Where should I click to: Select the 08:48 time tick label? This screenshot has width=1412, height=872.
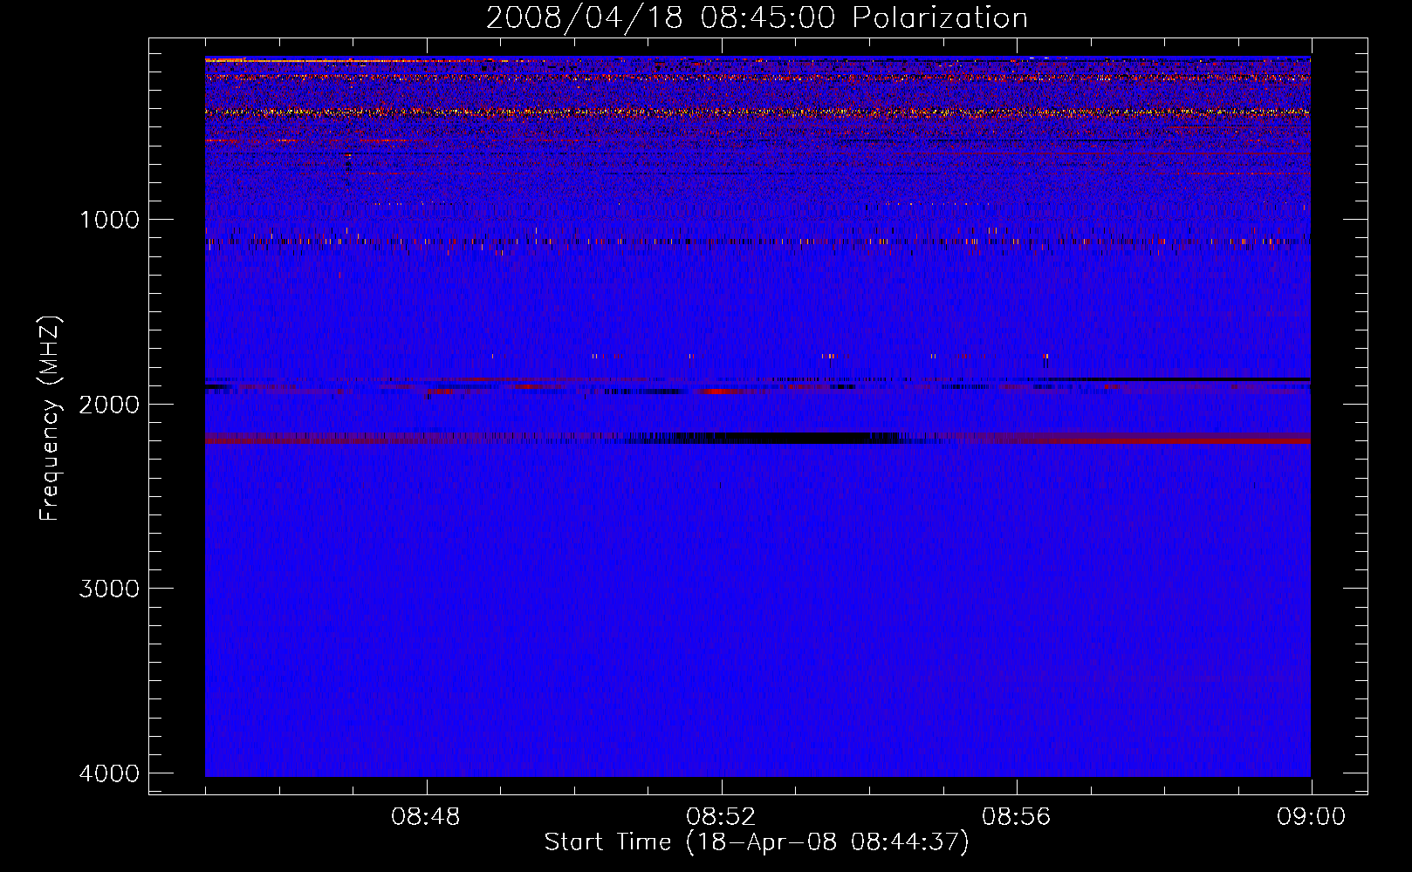click(426, 817)
